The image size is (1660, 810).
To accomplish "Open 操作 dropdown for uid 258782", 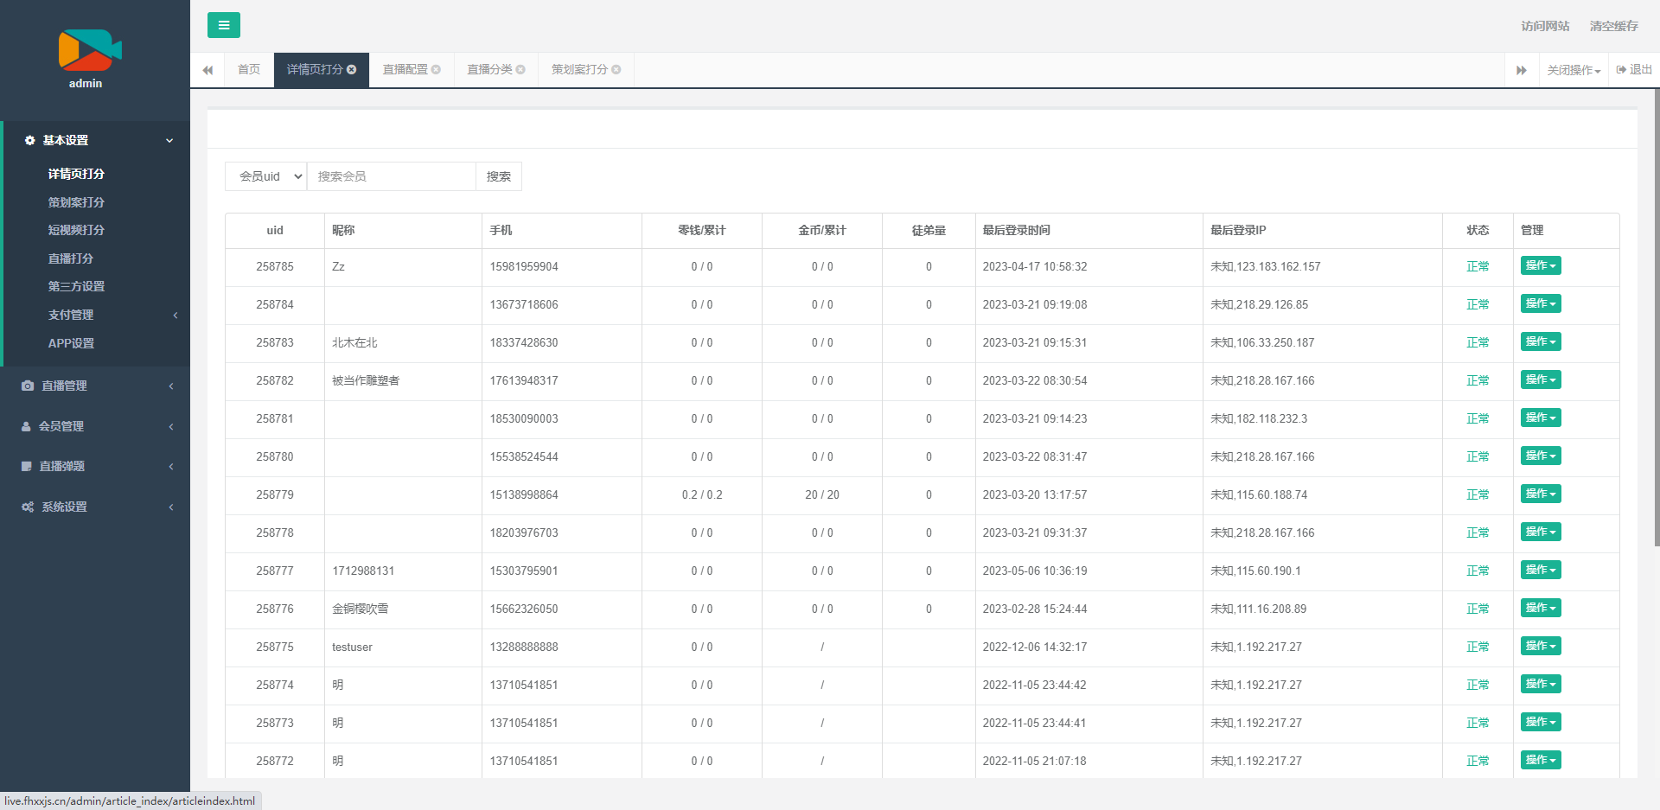I will coord(1541,379).
